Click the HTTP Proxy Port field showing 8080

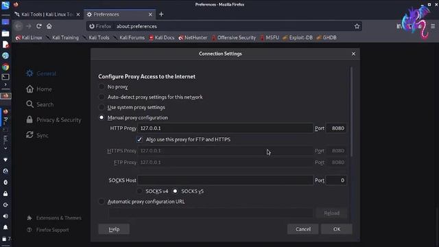click(336, 128)
